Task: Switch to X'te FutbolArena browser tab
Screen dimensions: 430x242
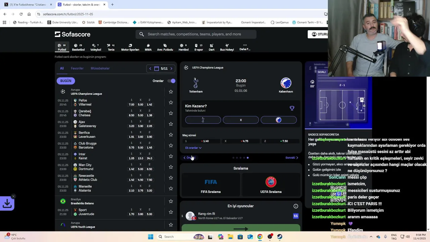Action: pyautogui.click(x=28, y=5)
